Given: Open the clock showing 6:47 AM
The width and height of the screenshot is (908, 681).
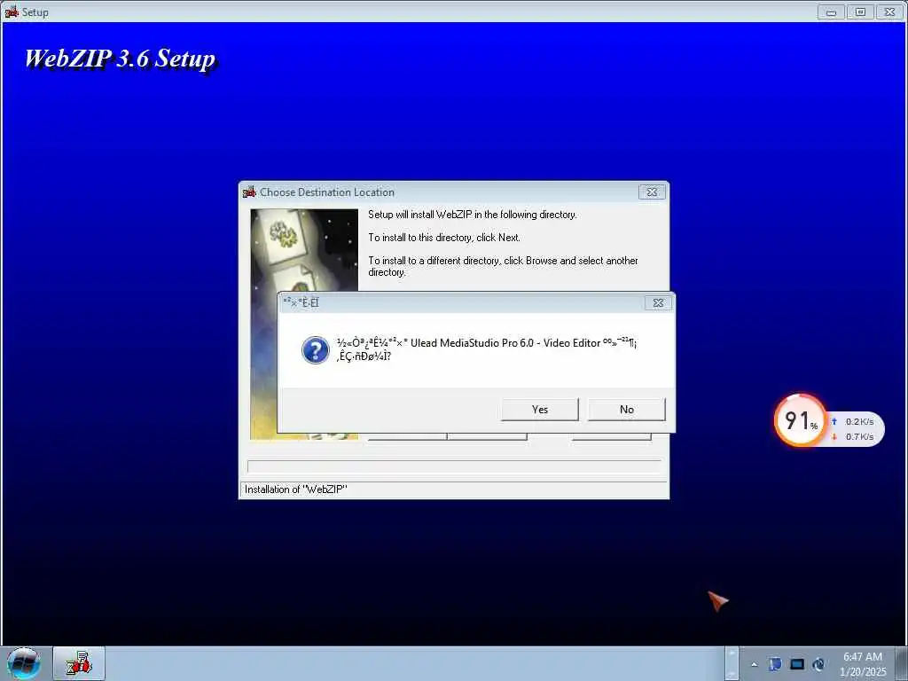Looking at the screenshot, I should point(862,663).
